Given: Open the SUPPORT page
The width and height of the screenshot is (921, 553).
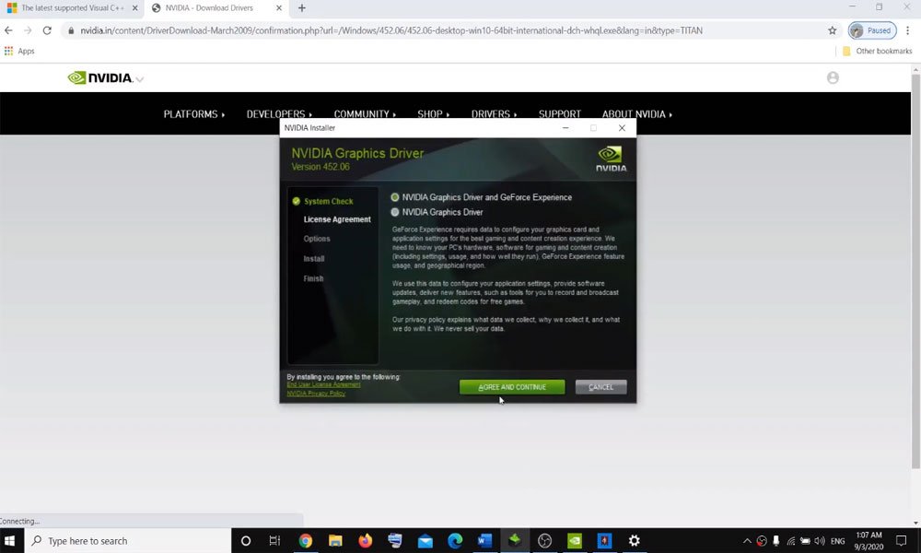Looking at the screenshot, I should 560,114.
